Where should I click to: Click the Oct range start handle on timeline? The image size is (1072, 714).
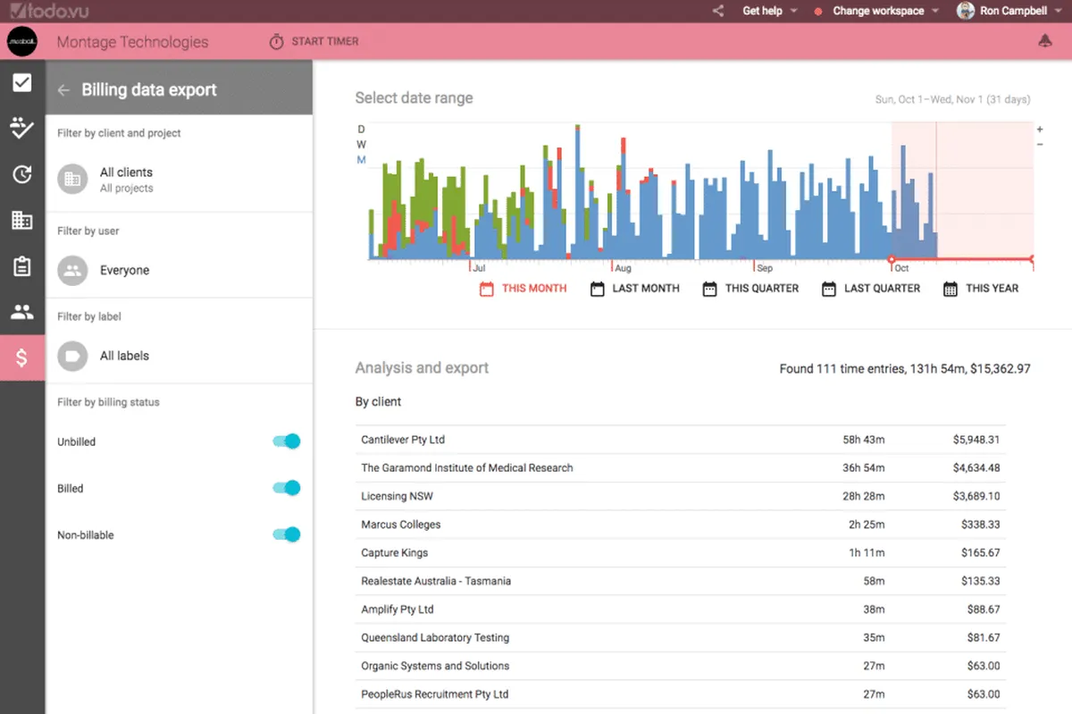[891, 260]
